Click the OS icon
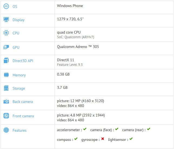Screen dimensions: 174x149 6,6
